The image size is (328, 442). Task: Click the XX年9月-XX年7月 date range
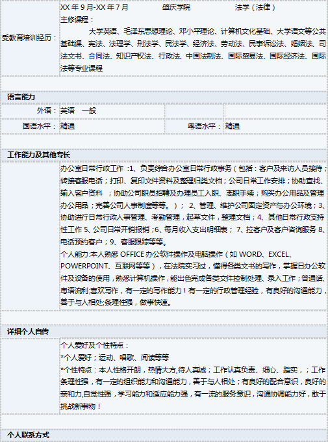[x=94, y=7]
